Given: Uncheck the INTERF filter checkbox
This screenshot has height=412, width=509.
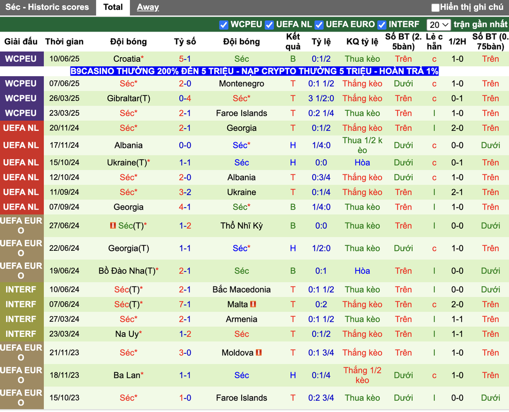Looking at the screenshot, I should 382,25.
